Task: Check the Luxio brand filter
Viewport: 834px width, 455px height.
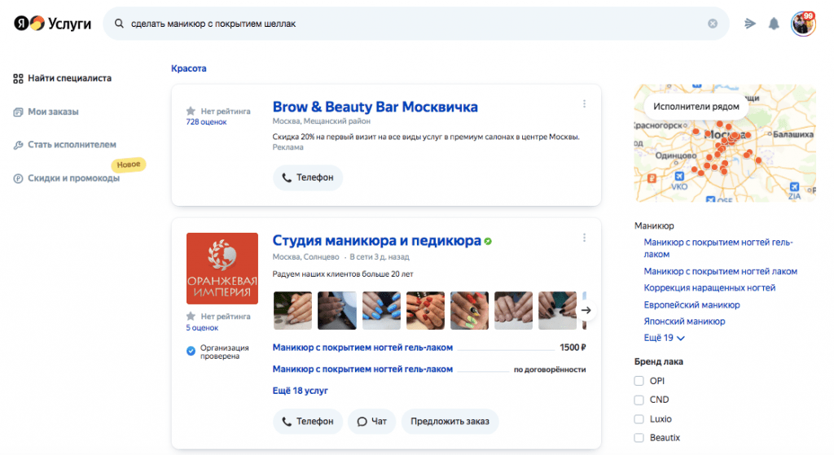Action: [639, 419]
